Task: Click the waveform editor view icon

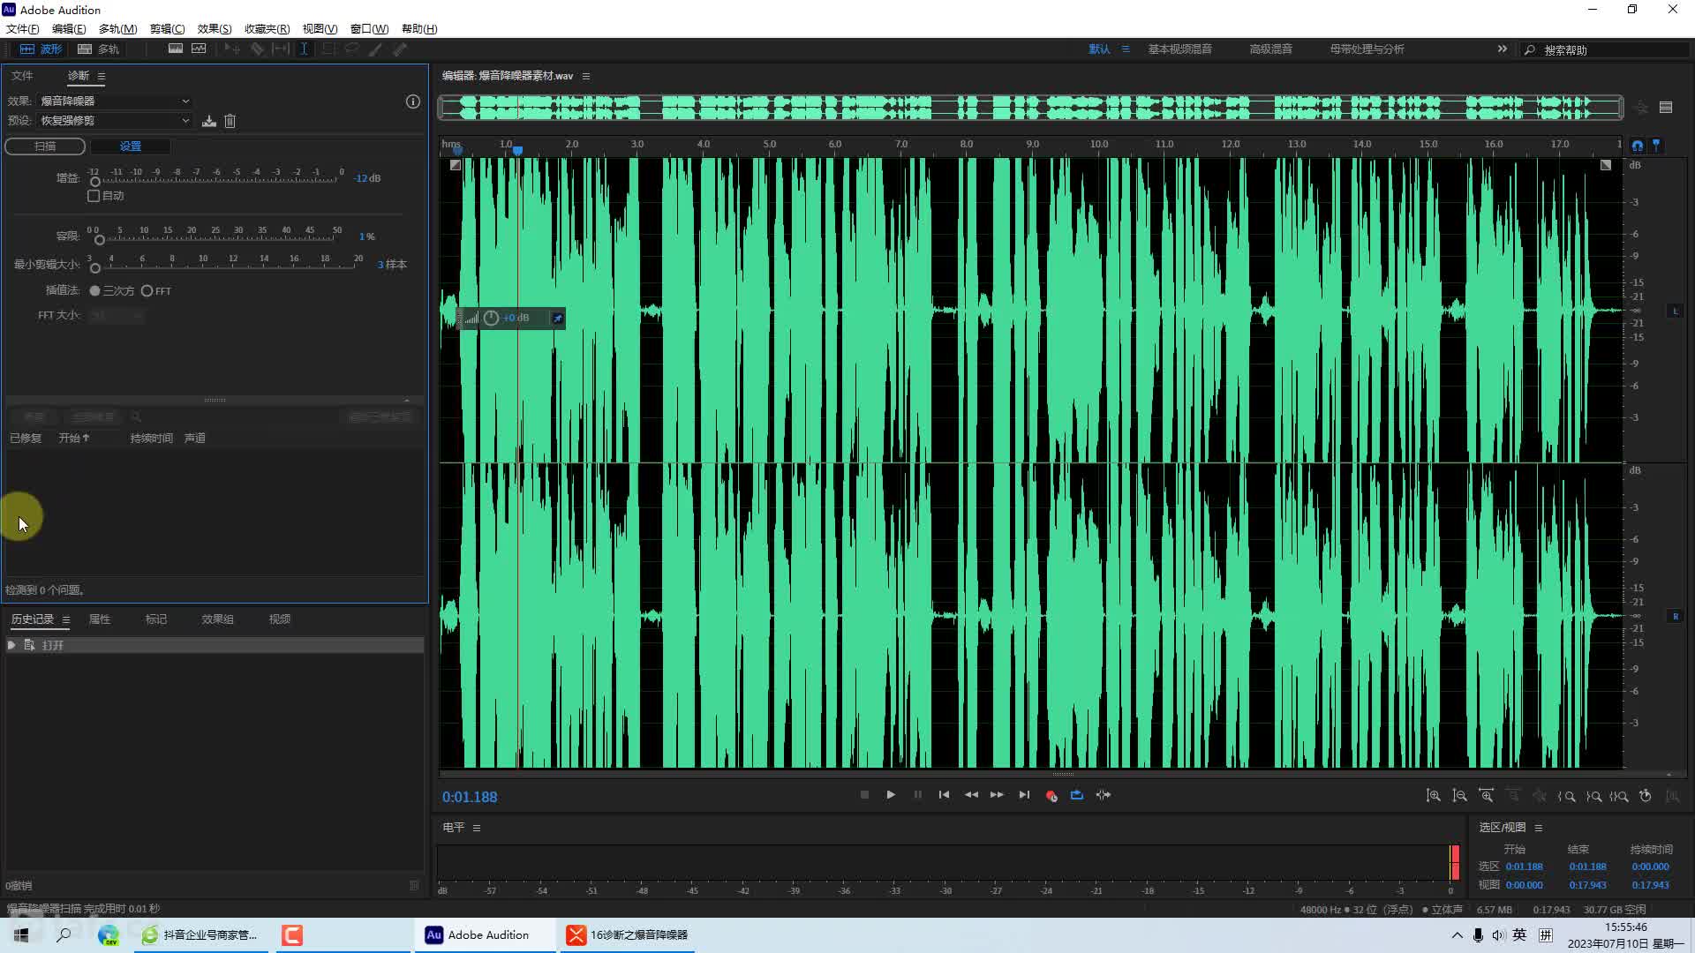Action: 26,49
